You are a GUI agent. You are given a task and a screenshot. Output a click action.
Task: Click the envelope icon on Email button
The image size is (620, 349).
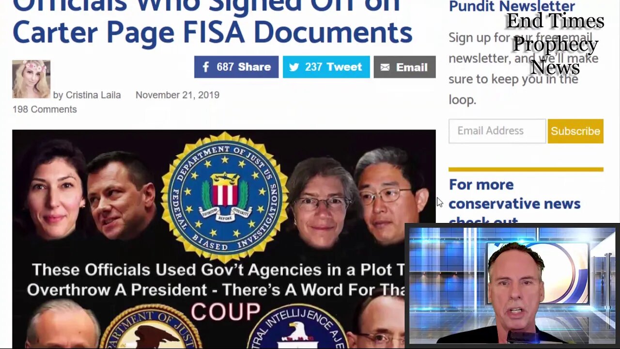(x=385, y=67)
